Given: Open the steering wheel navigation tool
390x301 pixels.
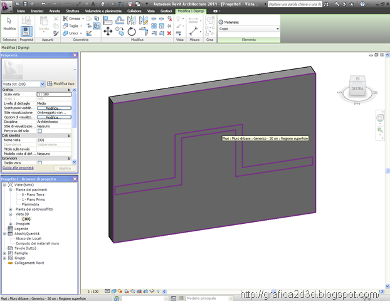Looking at the screenshot, I should [x=380, y=117].
